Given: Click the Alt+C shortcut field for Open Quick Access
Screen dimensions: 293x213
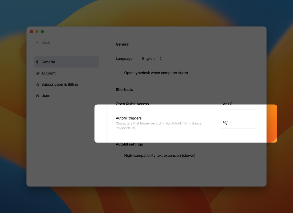Looking at the screenshot, I should (x=238, y=104).
